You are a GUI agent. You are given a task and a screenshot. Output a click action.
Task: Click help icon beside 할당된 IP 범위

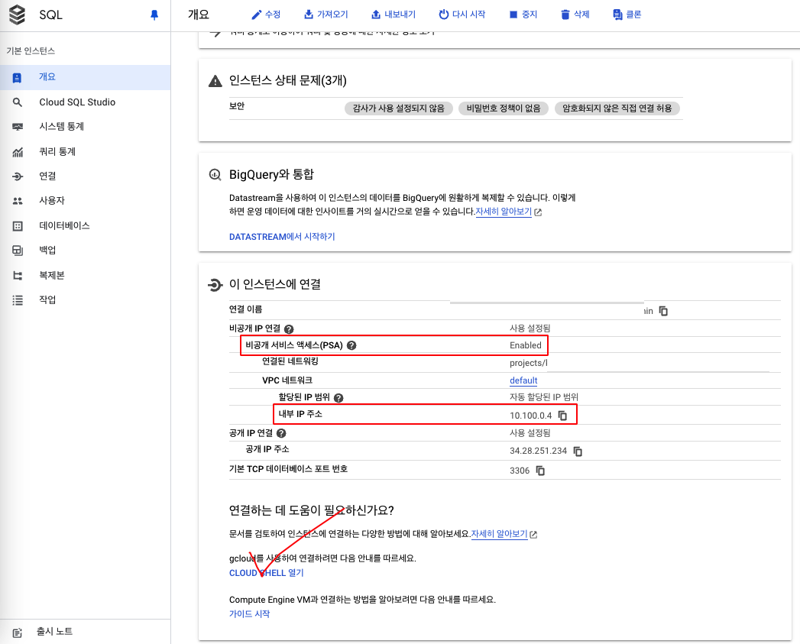[x=338, y=397]
